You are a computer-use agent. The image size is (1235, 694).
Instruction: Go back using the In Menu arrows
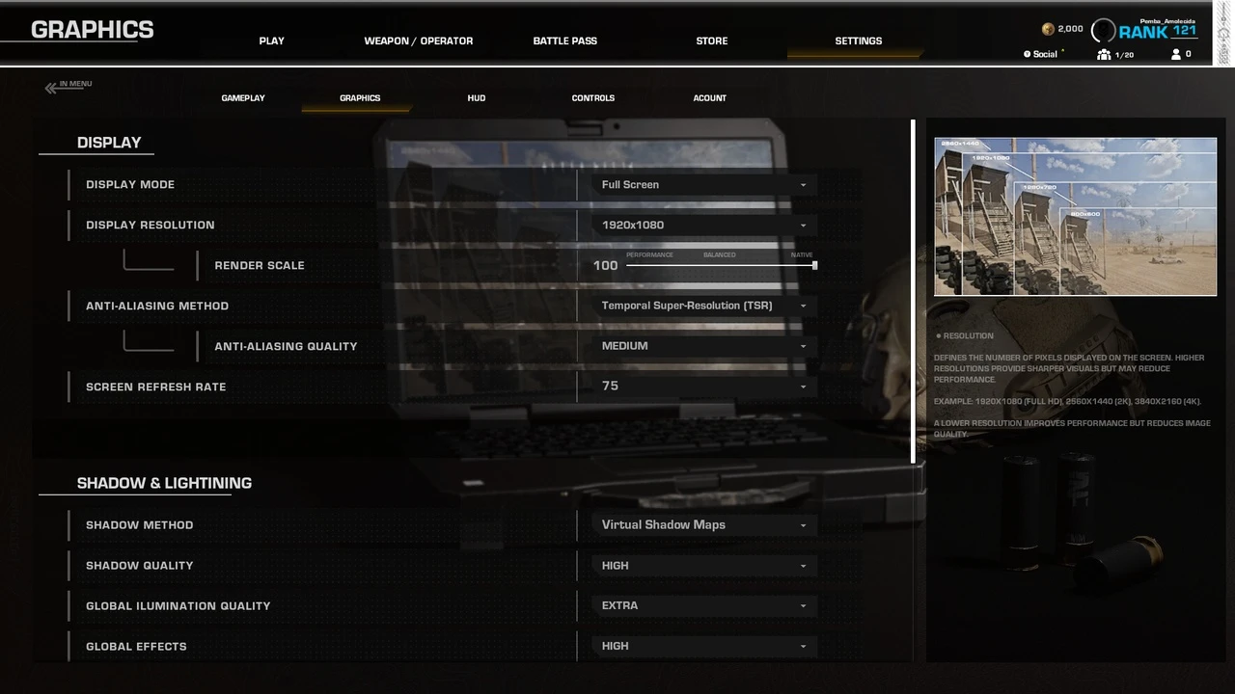51,89
